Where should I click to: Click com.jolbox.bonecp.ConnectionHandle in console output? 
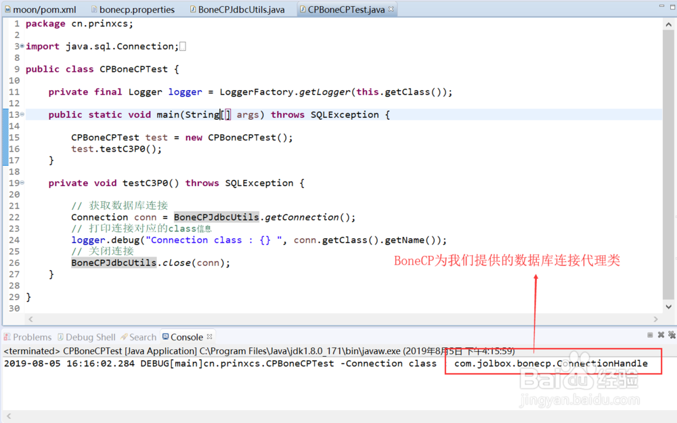[551, 363]
